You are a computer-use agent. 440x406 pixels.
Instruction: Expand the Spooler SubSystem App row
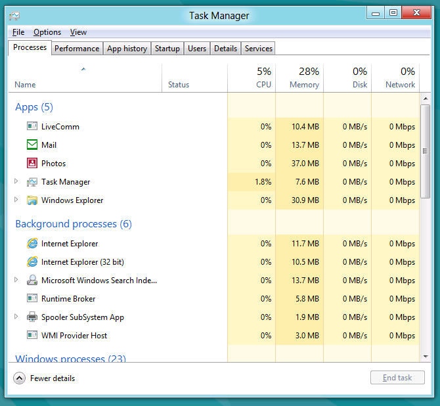click(16, 317)
